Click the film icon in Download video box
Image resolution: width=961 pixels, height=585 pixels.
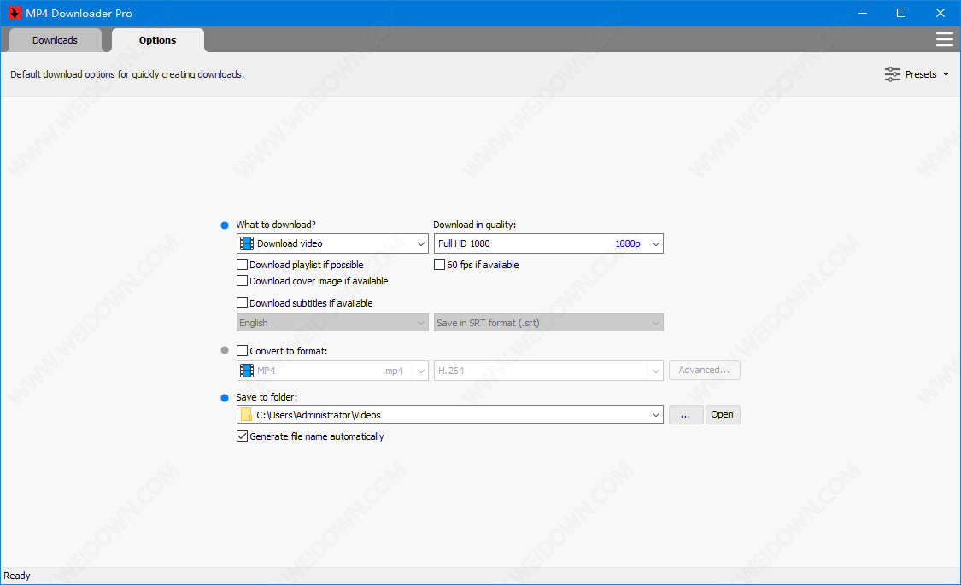246,243
